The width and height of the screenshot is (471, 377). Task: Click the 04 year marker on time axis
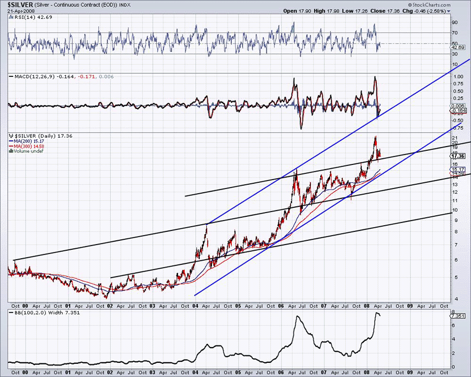pos(195,305)
